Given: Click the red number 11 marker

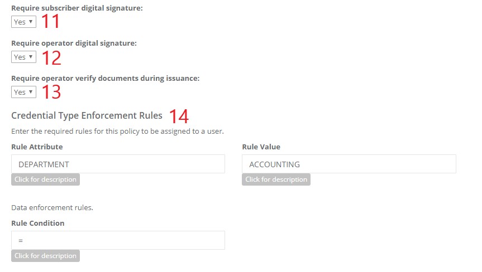Looking at the screenshot, I should (x=51, y=22).
